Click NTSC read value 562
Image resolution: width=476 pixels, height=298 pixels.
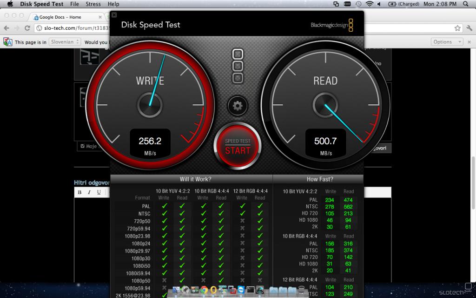point(348,206)
